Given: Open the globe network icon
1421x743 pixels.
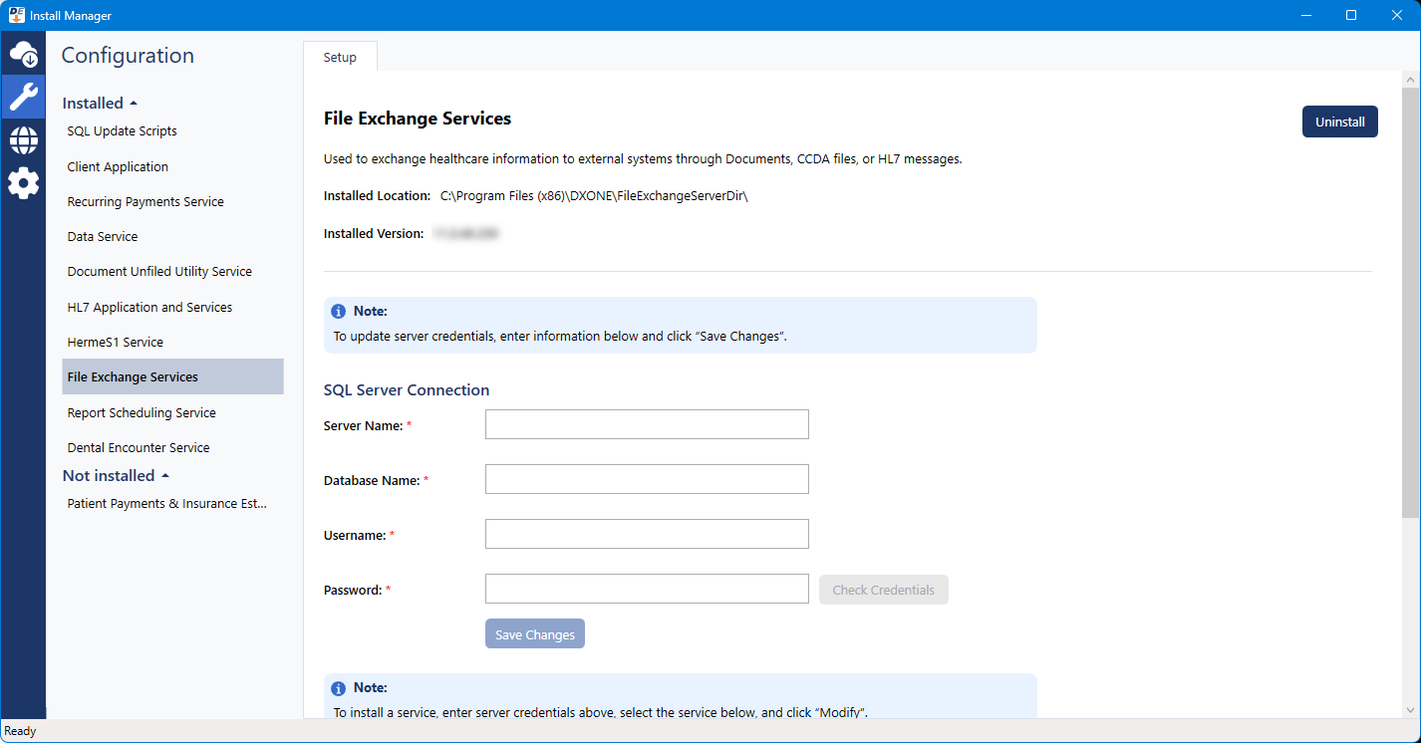Looking at the screenshot, I should tap(23, 140).
